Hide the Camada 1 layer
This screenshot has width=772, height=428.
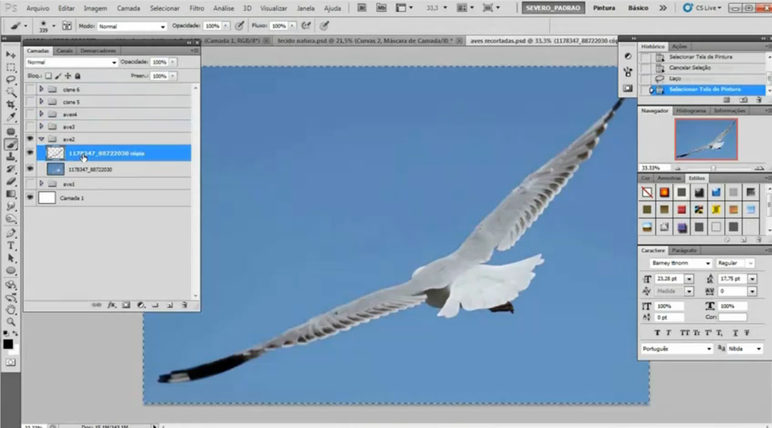pos(30,198)
